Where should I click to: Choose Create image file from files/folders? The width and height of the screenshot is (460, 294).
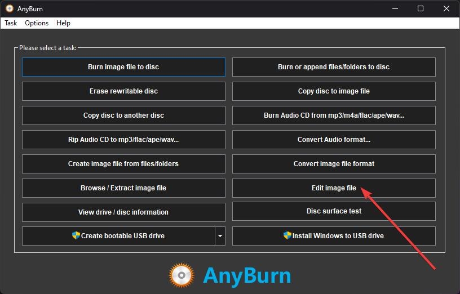tap(123, 164)
